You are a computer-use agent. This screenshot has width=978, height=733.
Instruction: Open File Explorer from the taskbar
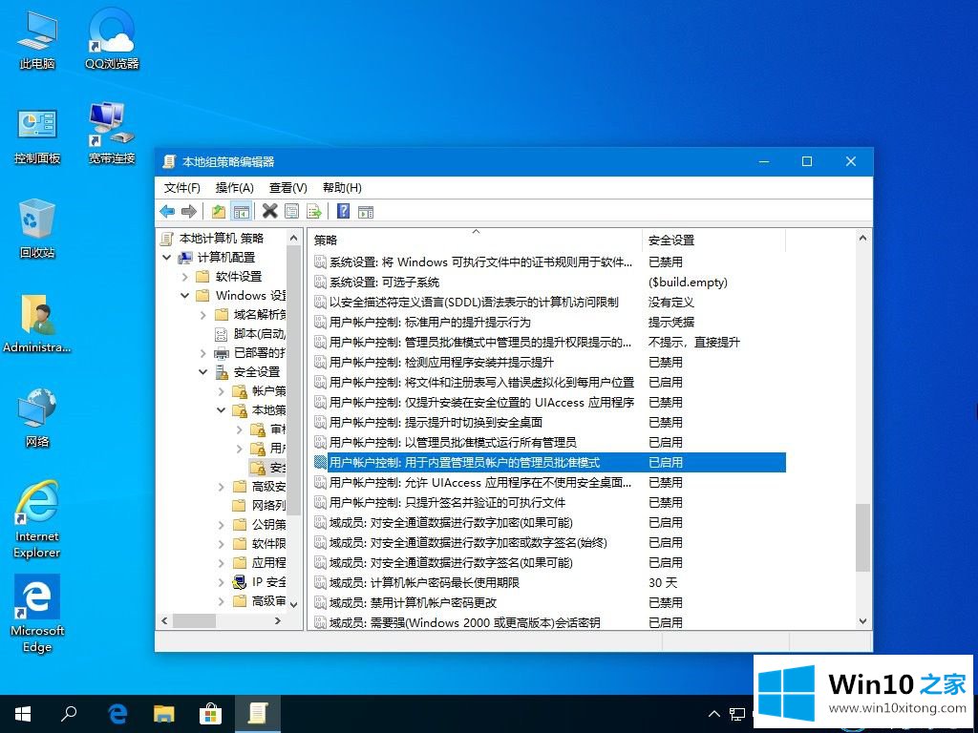click(x=164, y=714)
